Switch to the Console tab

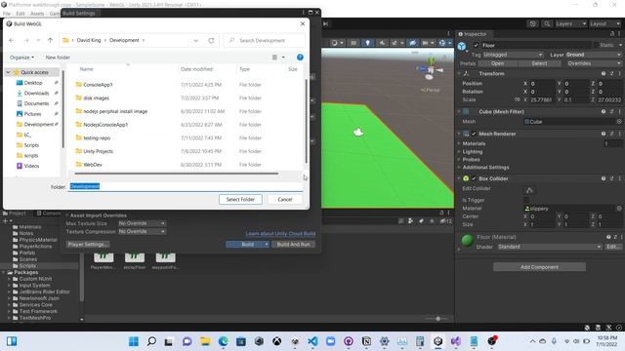coord(48,214)
